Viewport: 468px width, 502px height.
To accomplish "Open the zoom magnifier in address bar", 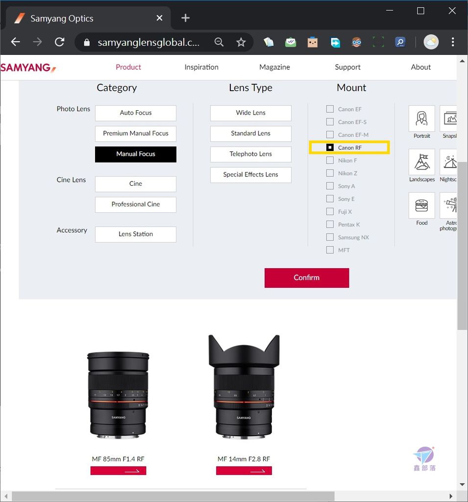I will pos(219,42).
